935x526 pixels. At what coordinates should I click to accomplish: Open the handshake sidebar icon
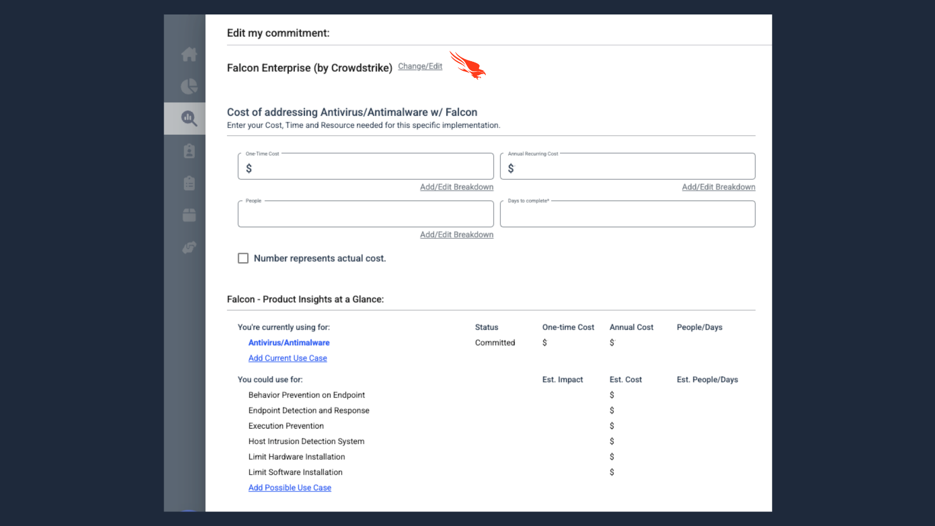[x=189, y=247]
